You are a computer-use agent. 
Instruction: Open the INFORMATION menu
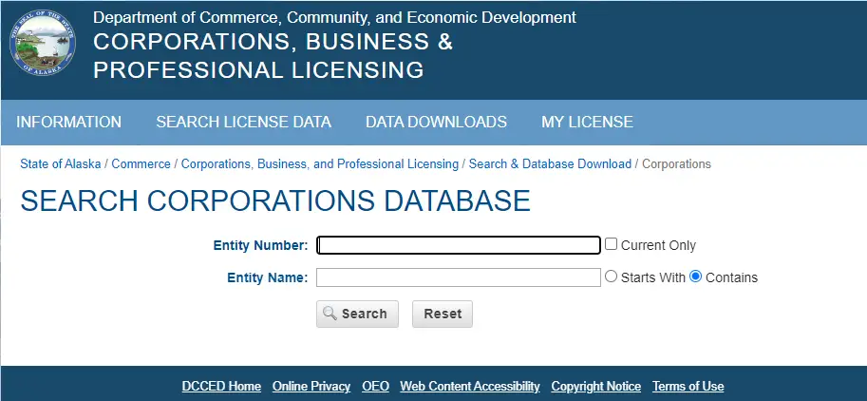(x=68, y=123)
